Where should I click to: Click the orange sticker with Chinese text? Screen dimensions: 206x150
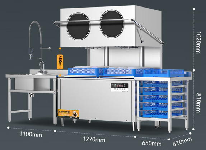click(69, 114)
